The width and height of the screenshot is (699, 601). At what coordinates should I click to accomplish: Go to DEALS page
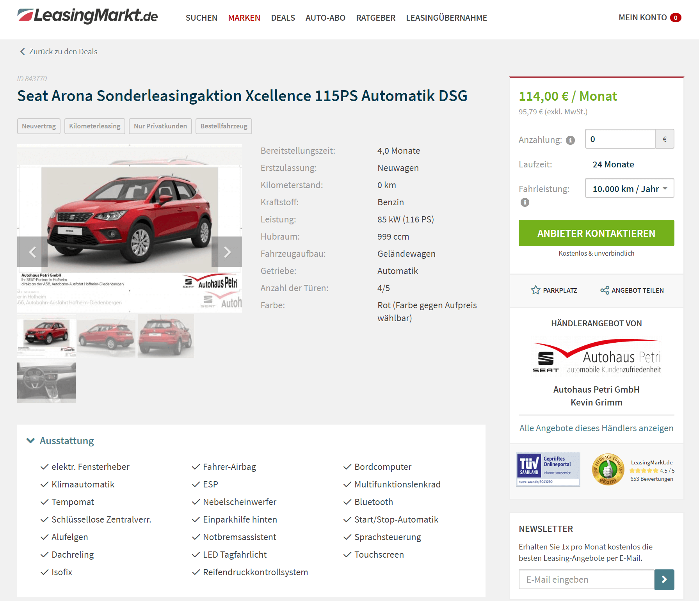pyautogui.click(x=283, y=18)
